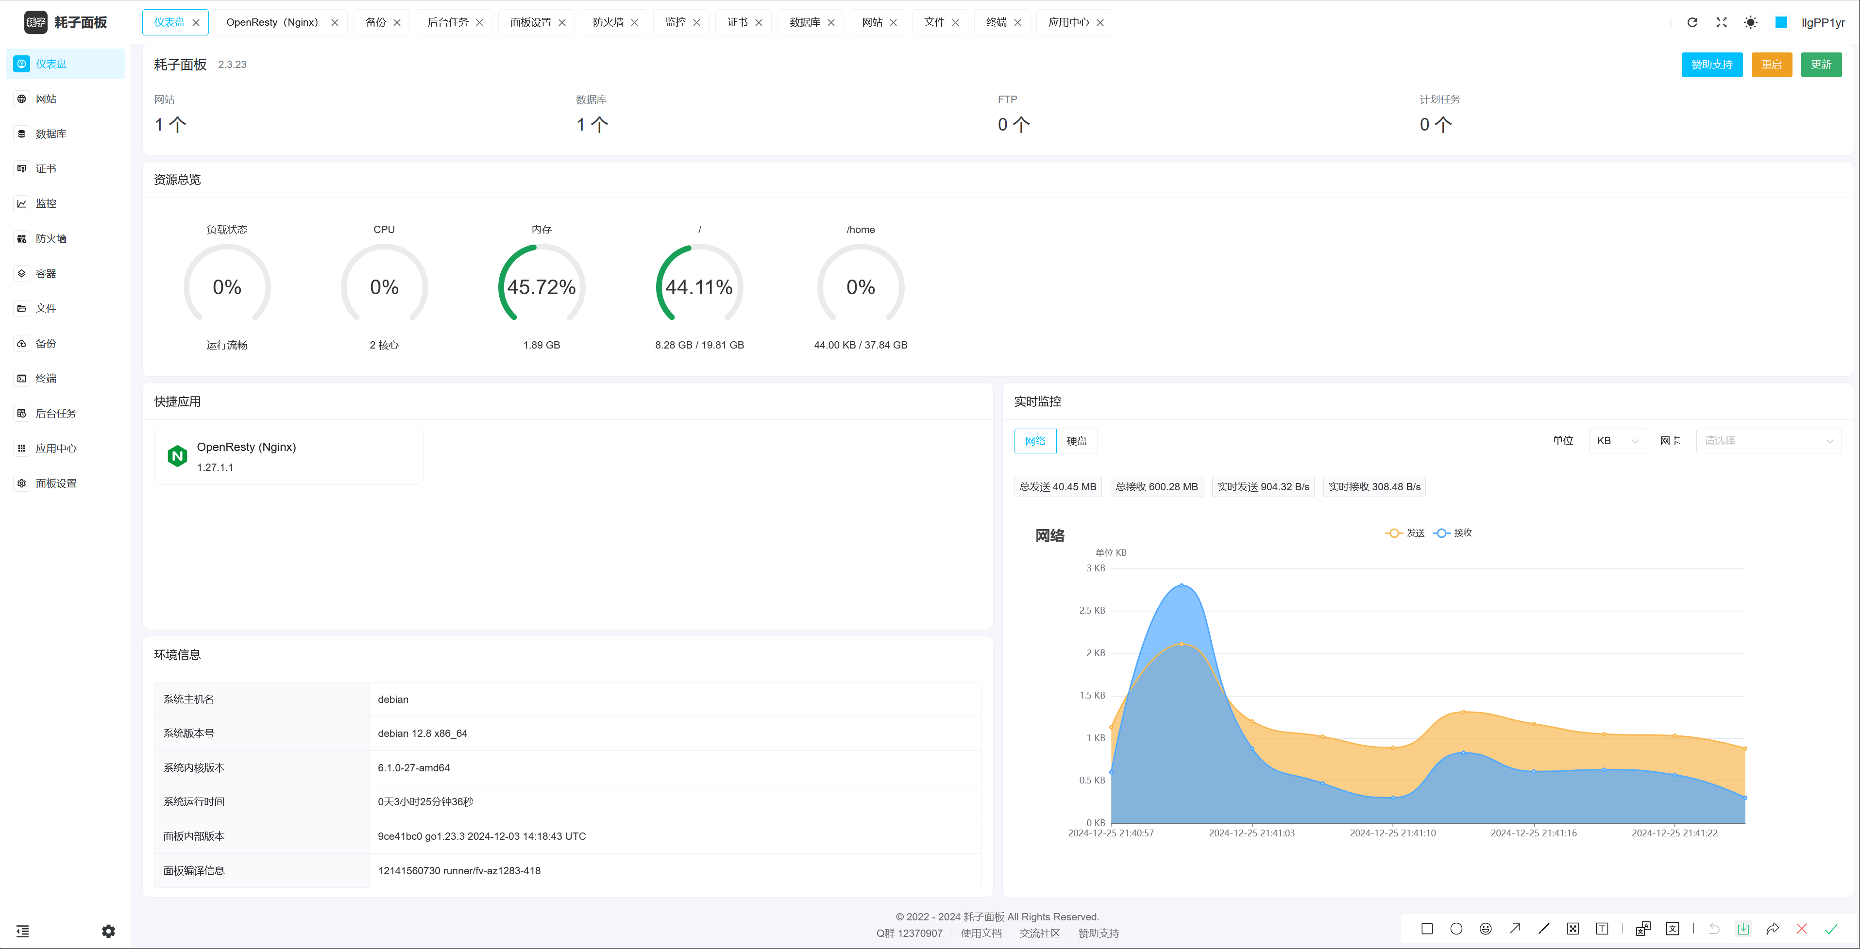Toggle the 发送 series in chart legend
Screen dimensions: 1860x949
coord(1405,533)
